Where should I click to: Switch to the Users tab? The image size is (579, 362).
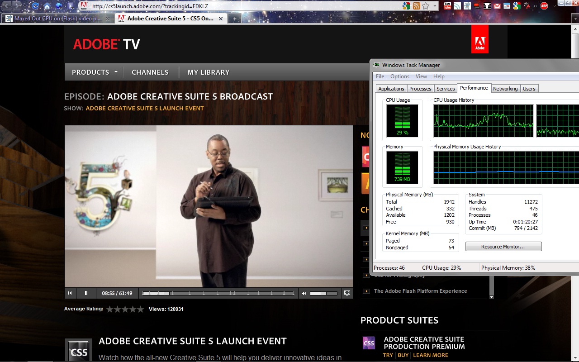(x=529, y=89)
